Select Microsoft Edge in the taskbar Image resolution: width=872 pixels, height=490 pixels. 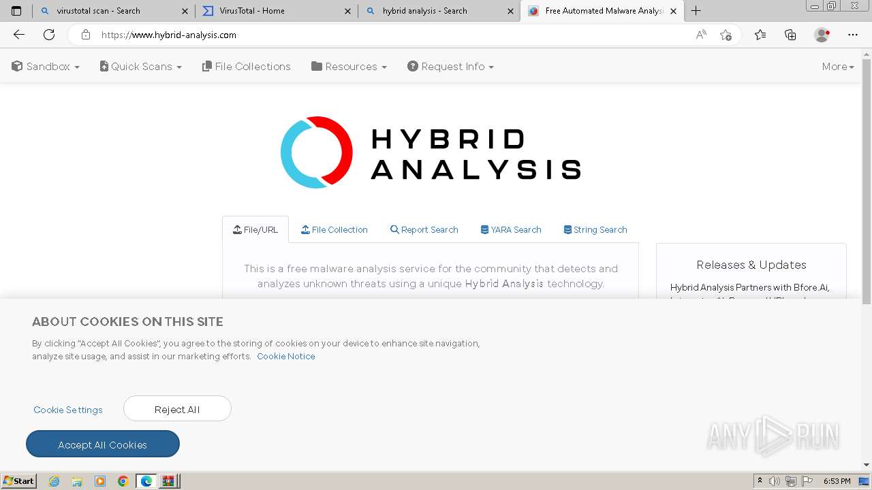pyautogui.click(x=146, y=481)
